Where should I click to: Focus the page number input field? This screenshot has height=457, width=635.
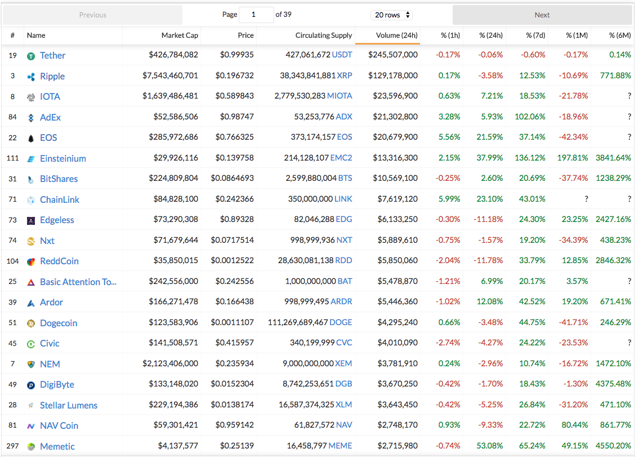pos(256,15)
